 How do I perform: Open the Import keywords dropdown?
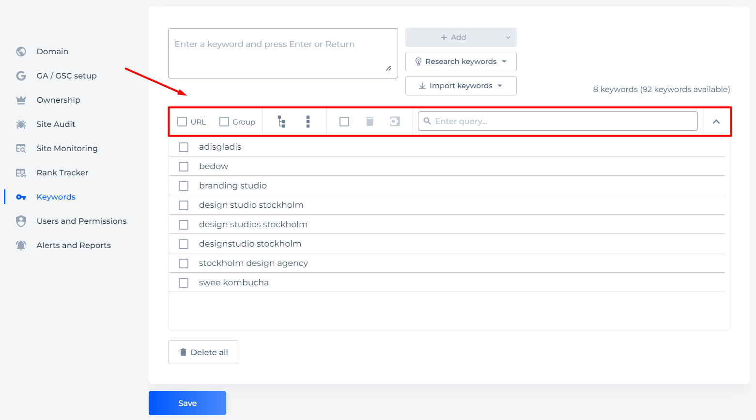461,86
